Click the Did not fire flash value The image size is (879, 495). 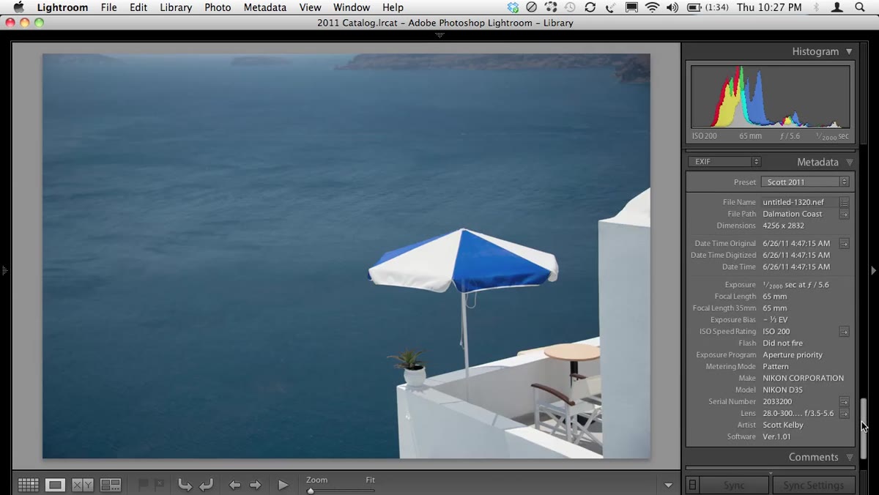coord(782,343)
